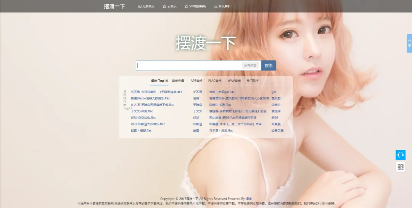
Task: Switch to the 音乐专辑 tab
Action: (x=178, y=81)
